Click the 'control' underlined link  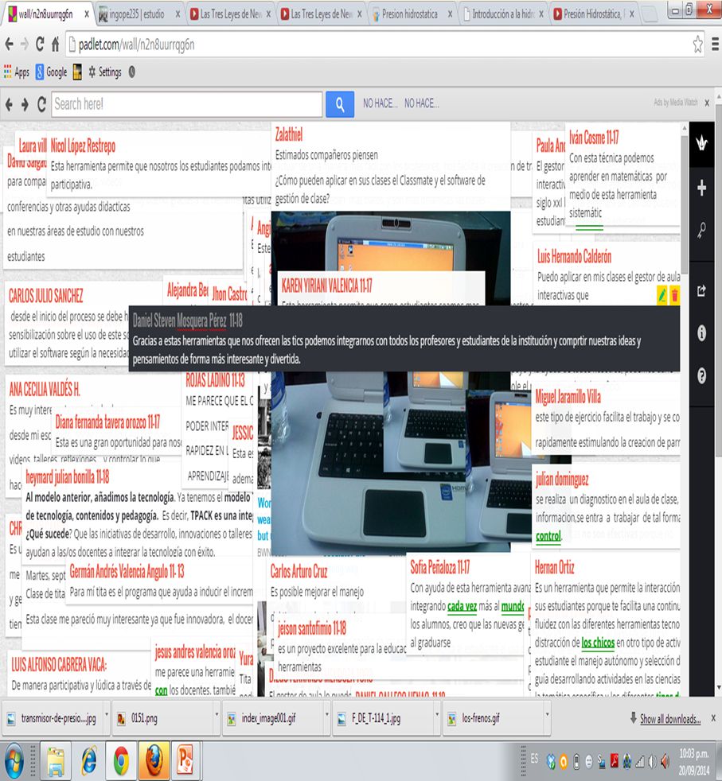(x=548, y=536)
